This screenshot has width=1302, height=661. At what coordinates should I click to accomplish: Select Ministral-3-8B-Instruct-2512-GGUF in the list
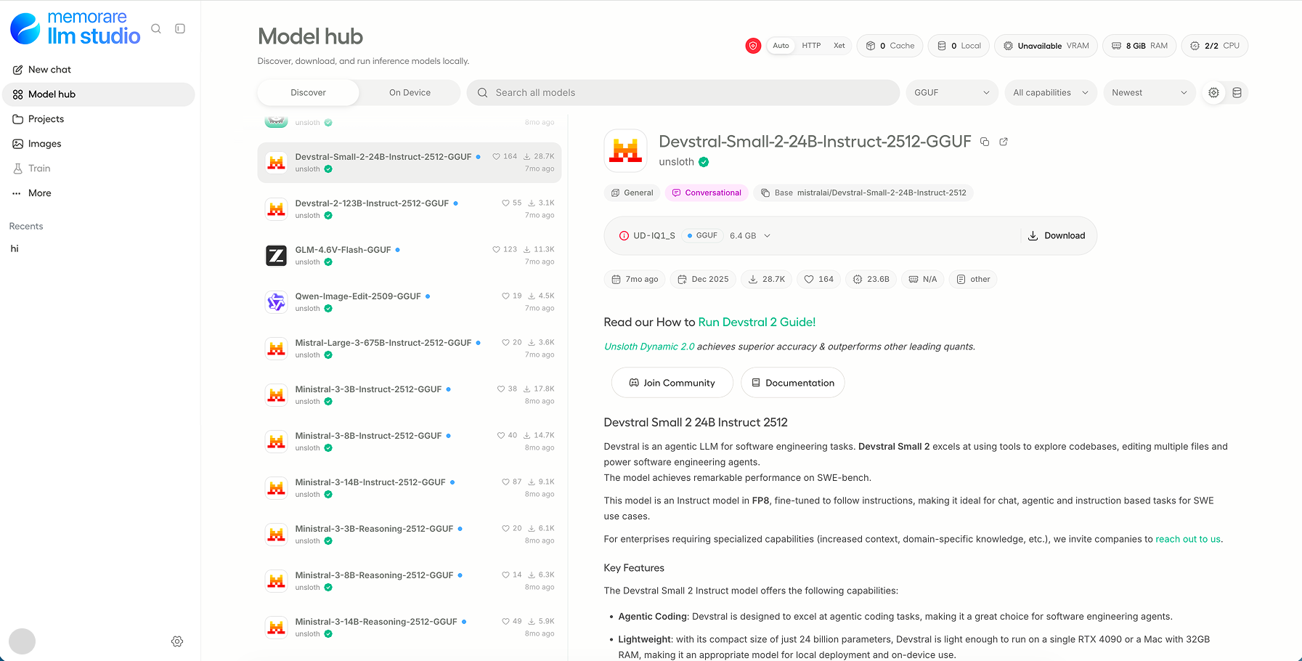coord(410,442)
